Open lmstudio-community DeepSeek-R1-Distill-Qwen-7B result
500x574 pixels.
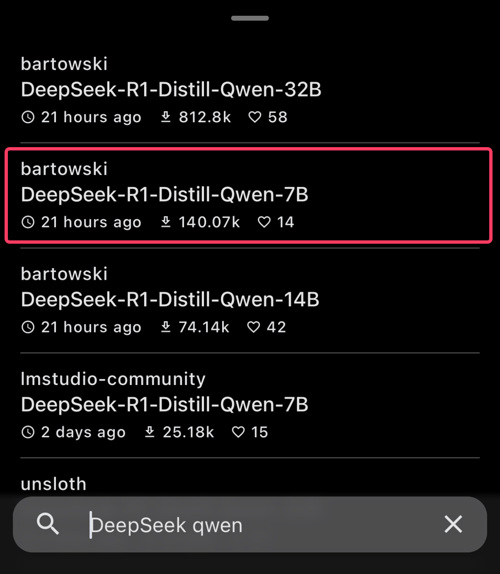(x=165, y=404)
